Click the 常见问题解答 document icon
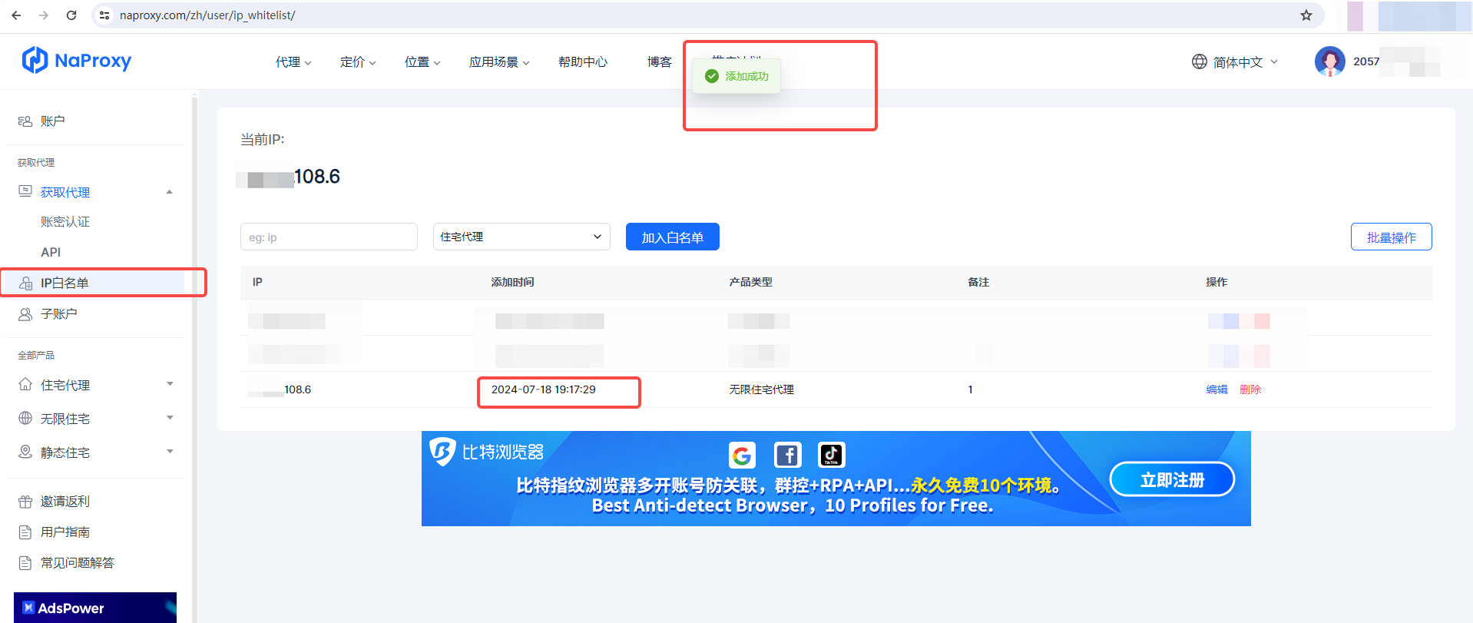1473x623 pixels. tap(25, 563)
